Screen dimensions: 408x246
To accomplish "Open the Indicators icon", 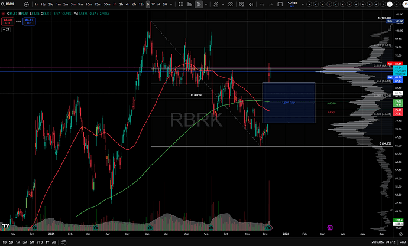I will point(216,4).
